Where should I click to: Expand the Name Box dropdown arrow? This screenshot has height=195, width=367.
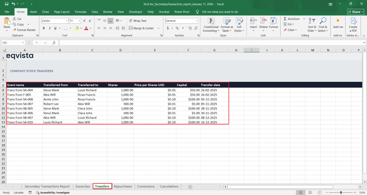pos(23,43)
